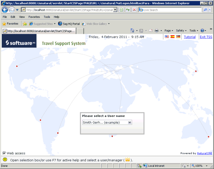
Task: Open the Help menu
Action: tap(56, 17)
